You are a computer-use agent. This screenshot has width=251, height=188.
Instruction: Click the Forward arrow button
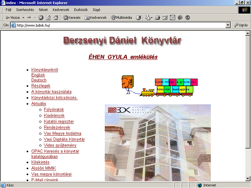tap(29, 18)
